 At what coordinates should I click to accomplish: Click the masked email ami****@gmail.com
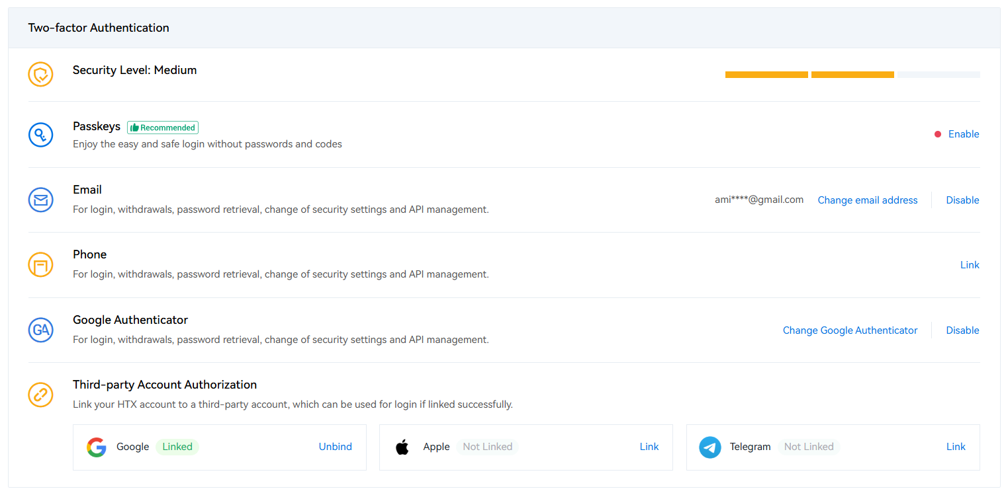(x=759, y=200)
